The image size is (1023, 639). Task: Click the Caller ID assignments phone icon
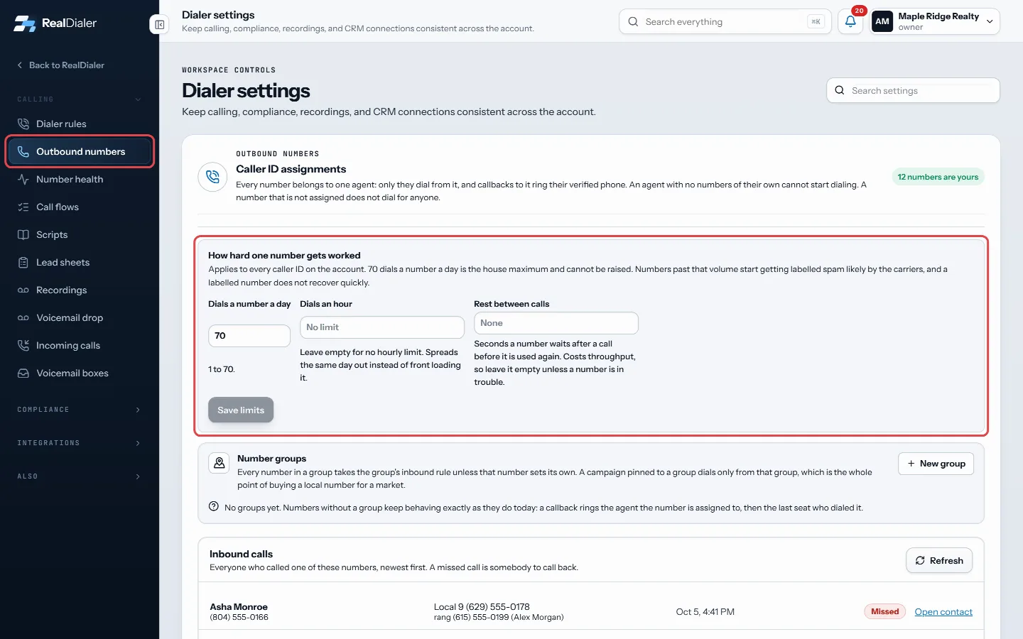[x=212, y=177]
